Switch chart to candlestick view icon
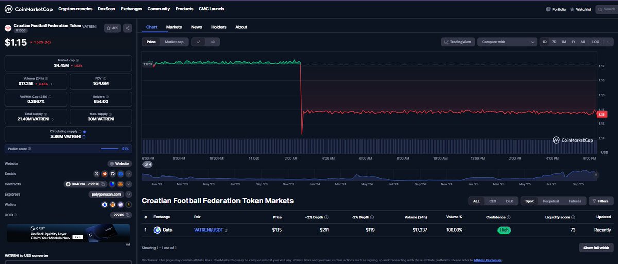 213,42
